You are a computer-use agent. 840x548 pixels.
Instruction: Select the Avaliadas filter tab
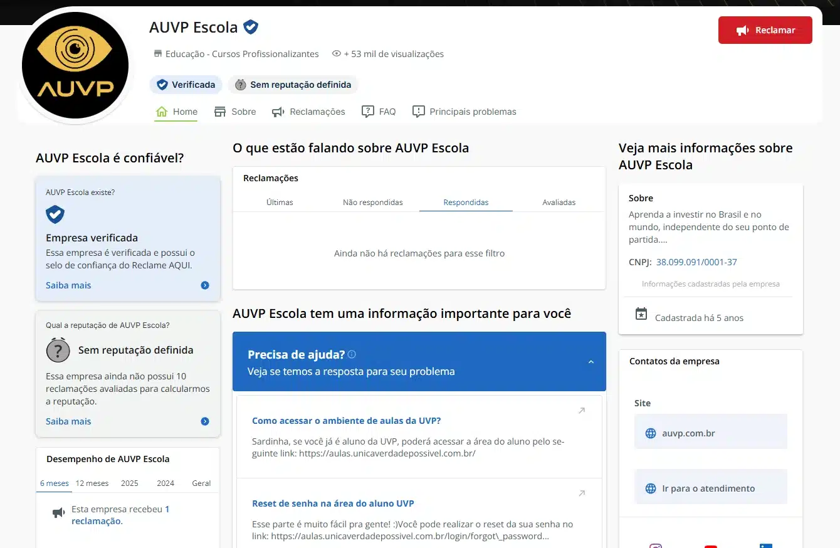559,202
